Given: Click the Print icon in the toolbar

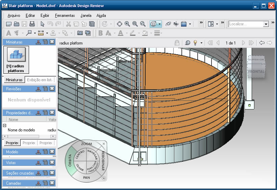Looking at the screenshot, I should [x=32, y=24].
